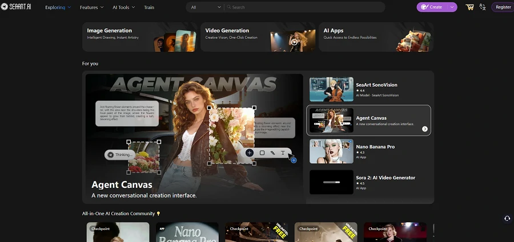The image size is (514, 242).
Task: Click the SeaArt.AI logo
Action: (x=17, y=7)
